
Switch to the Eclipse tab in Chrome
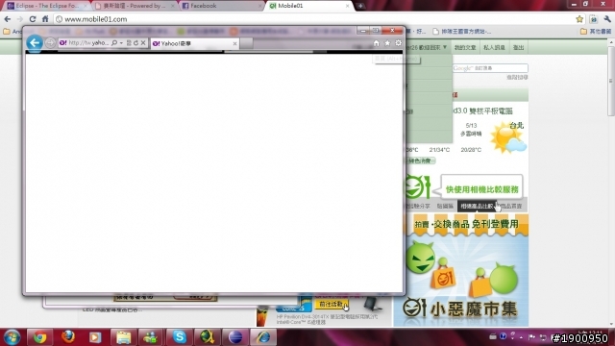46,6
